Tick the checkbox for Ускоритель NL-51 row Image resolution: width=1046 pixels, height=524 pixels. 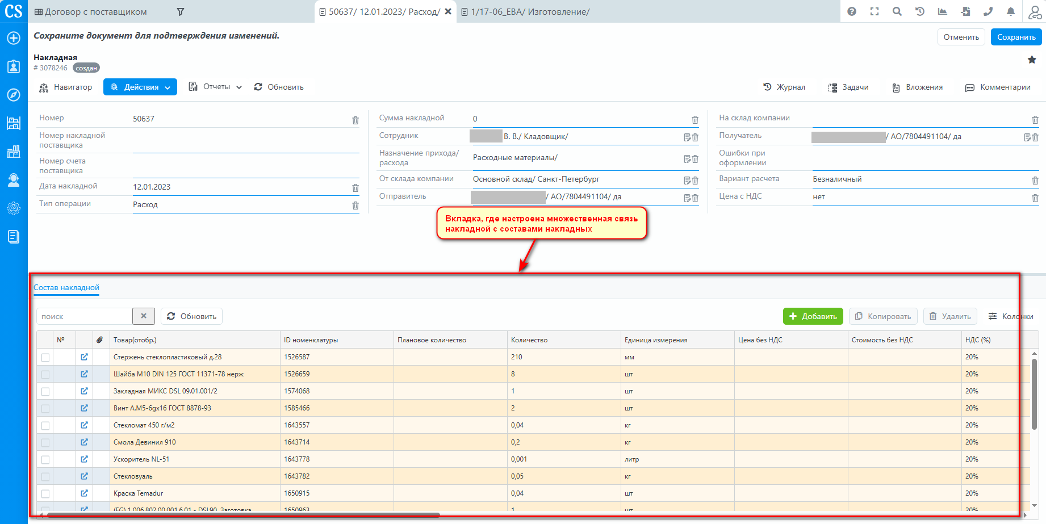tap(45, 460)
